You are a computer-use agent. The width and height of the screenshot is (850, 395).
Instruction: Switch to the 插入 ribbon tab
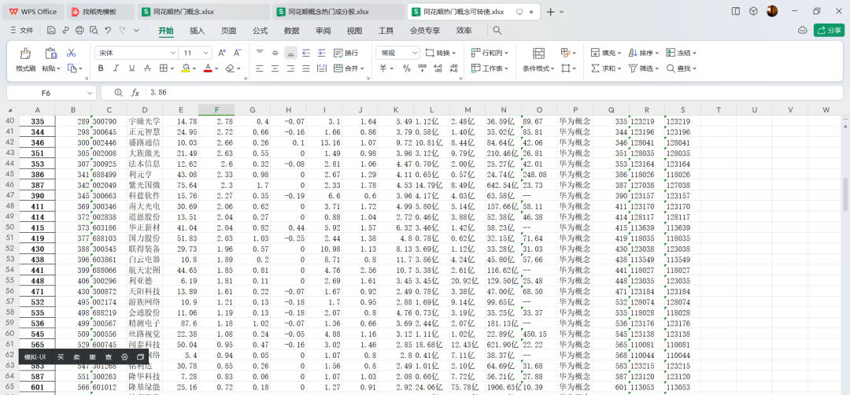click(x=197, y=30)
